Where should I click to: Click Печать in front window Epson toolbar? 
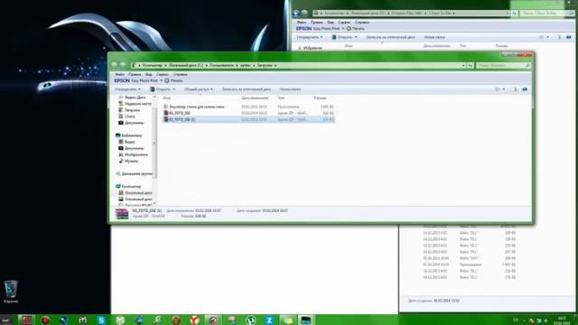pyautogui.click(x=173, y=80)
